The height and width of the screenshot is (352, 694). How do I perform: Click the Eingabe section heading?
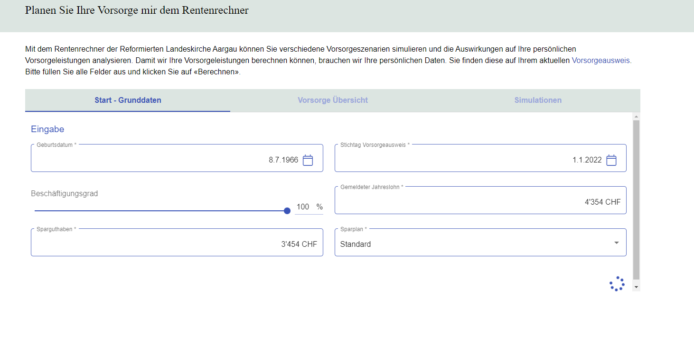tap(47, 129)
